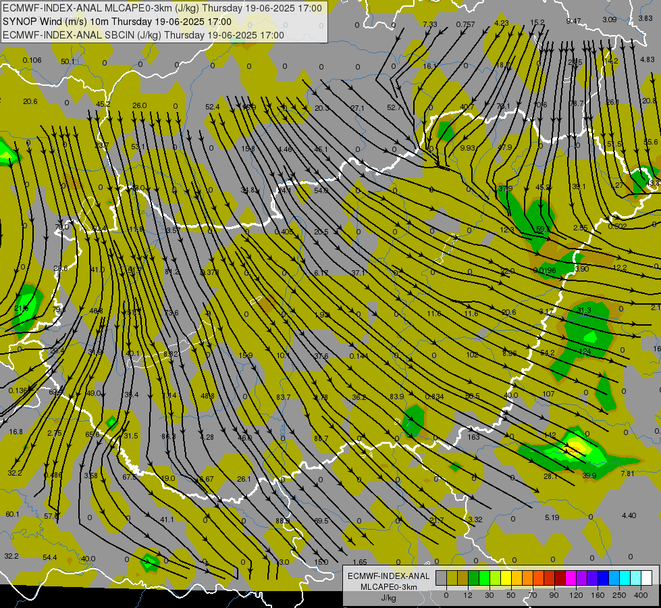Click the map value '50.1'

pyautogui.click(x=68, y=61)
